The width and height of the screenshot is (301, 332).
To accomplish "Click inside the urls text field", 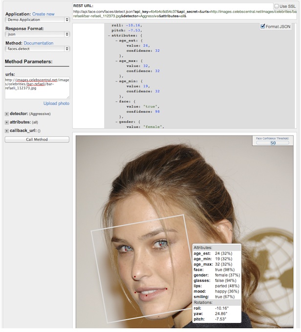I will pos(37,88).
